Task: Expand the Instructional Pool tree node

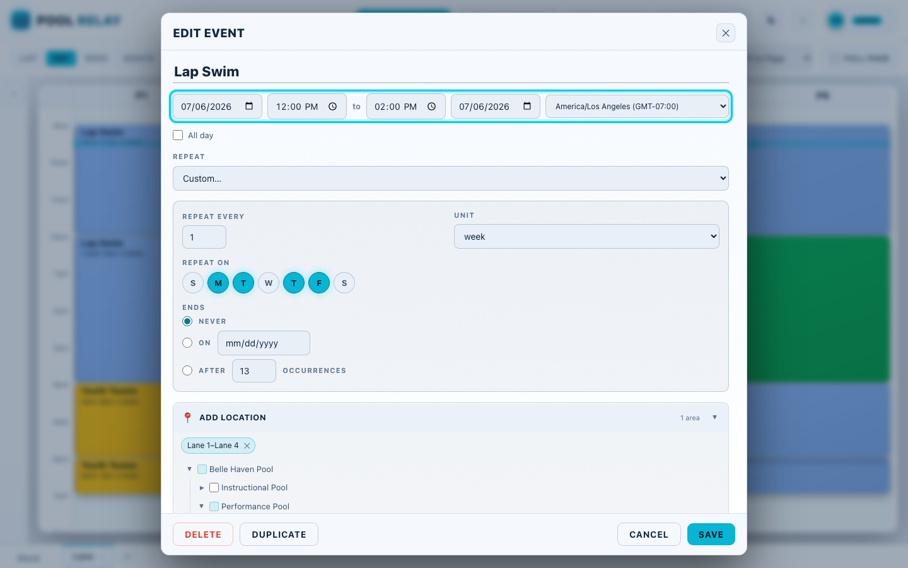Action: (202, 488)
